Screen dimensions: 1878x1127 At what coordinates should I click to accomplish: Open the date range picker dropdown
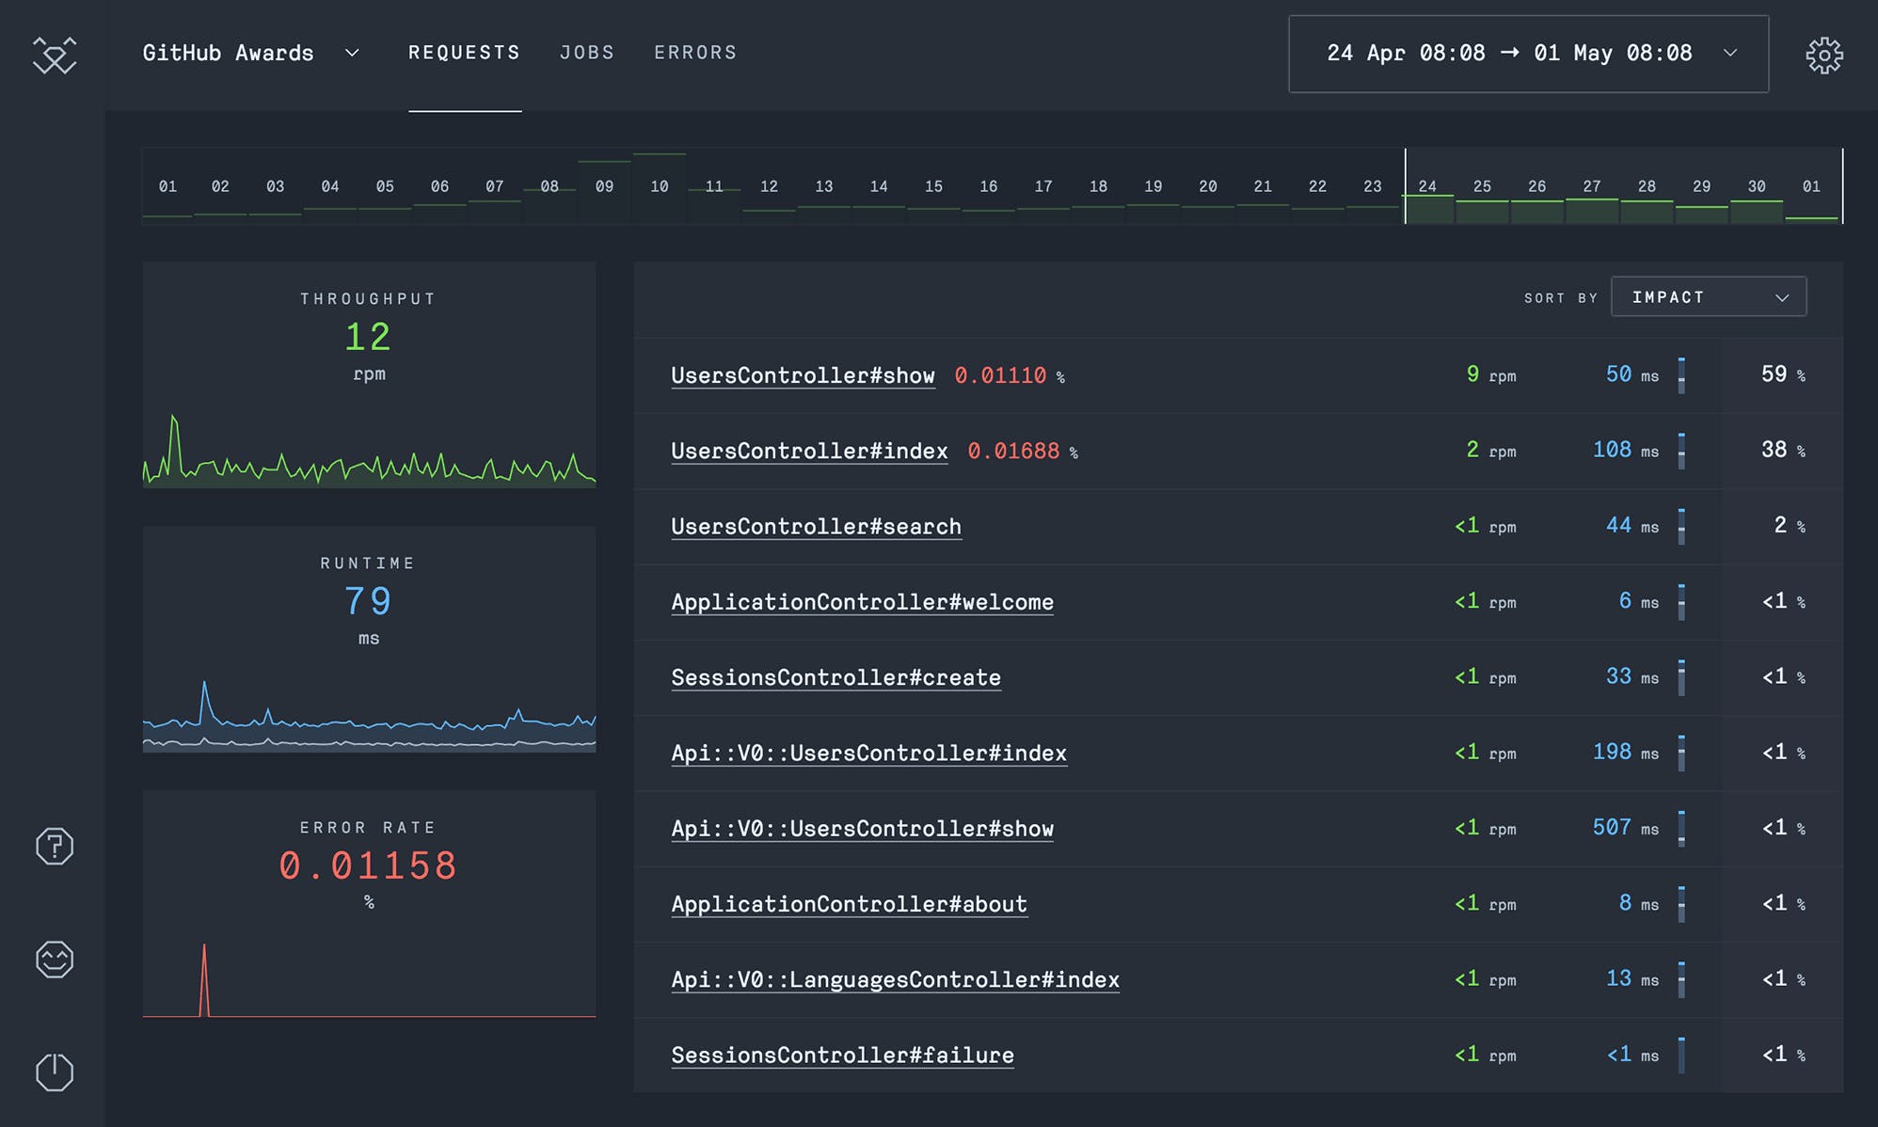(1528, 54)
